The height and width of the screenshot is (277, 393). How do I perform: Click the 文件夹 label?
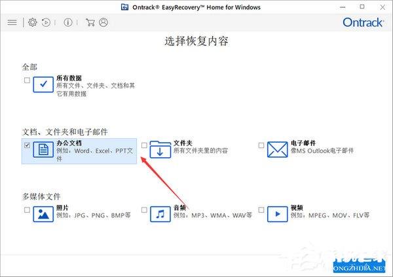(x=183, y=143)
